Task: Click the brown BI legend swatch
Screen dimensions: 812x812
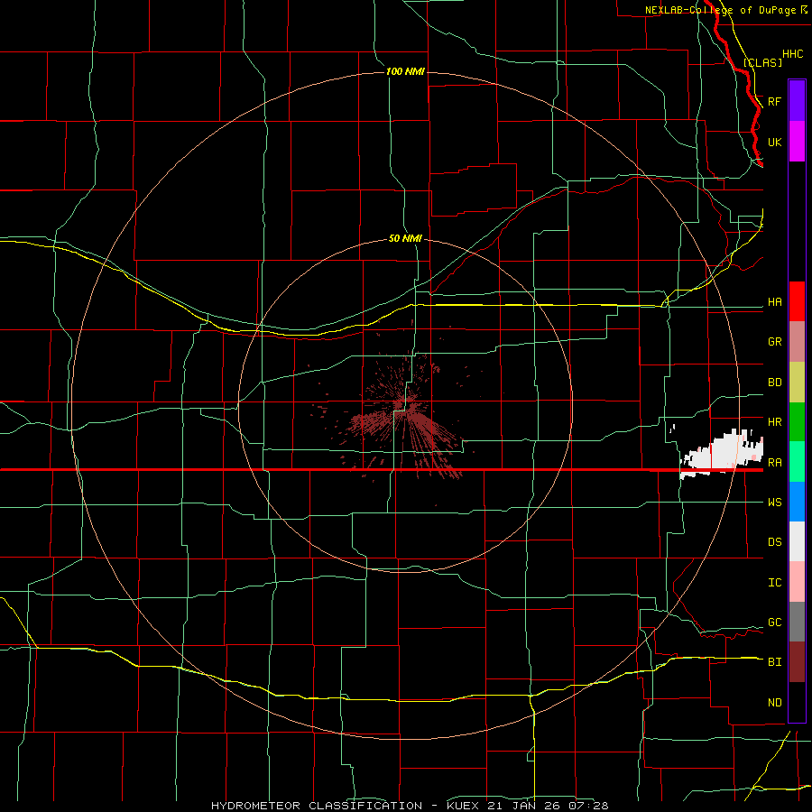Action: [x=797, y=662]
